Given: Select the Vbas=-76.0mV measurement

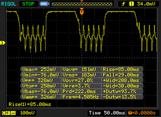Looking at the screenshot, I should point(41,91).
